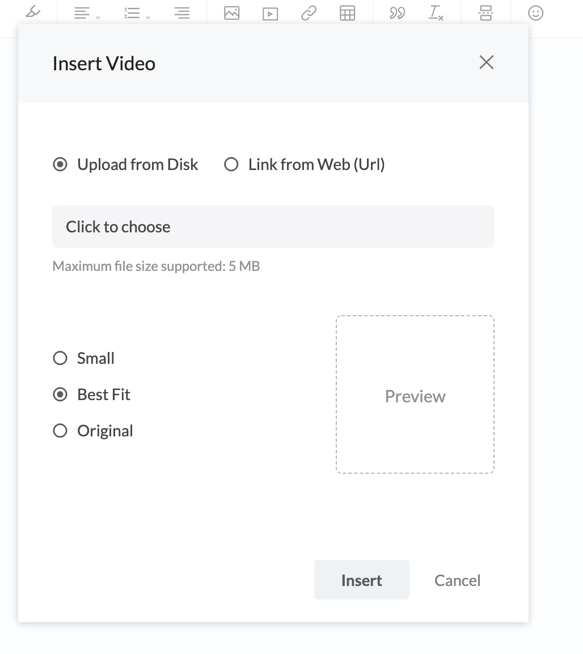Click the numbered list icon
This screenshot has width=583, height=654.
[x=132, y=13]
